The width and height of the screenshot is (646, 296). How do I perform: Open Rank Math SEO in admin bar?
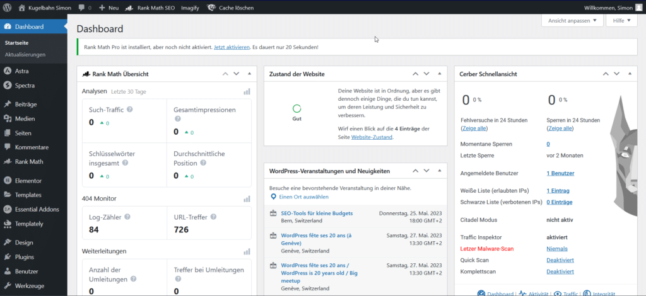(149, 8)
